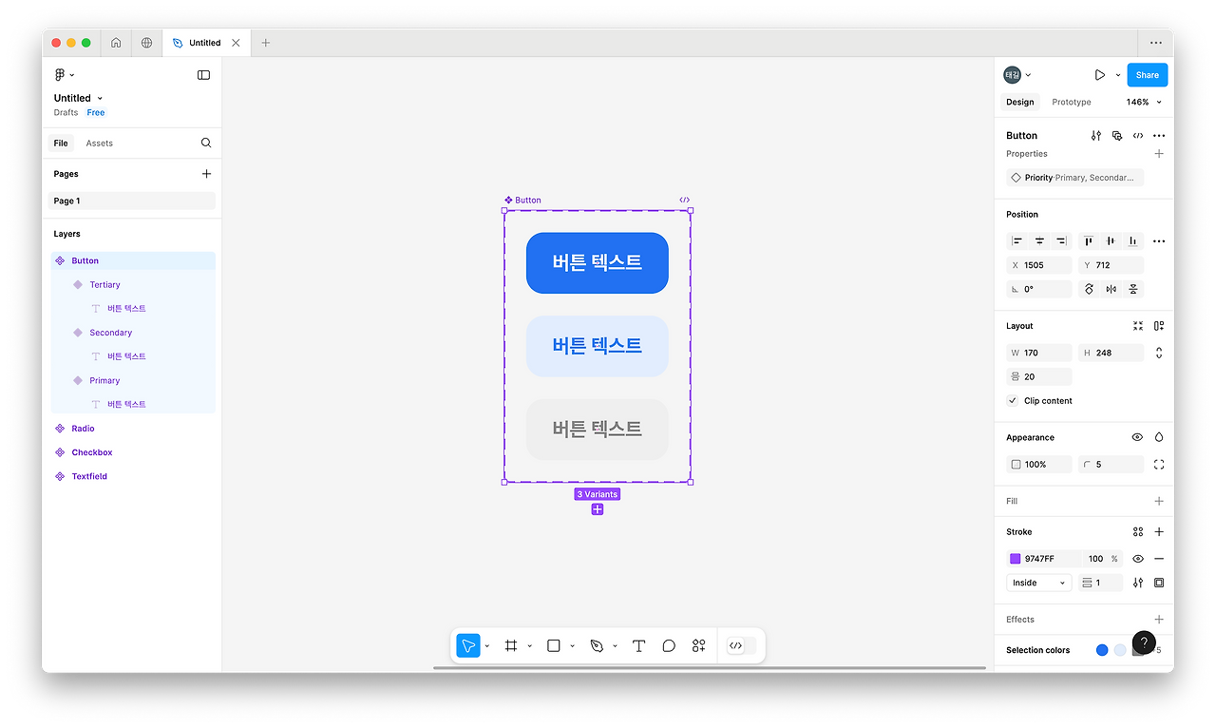This screenshot has height=728, width=1216.
Task: Open a new tab with plus
Action: click(x=265, y=43)
